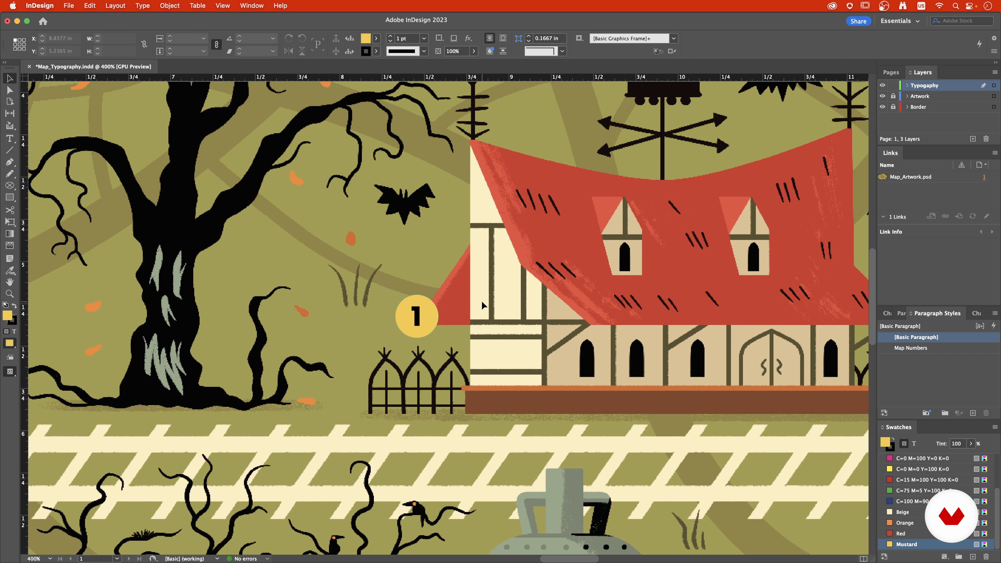Toggle visibility of the Artwork layer
1001x563 pixels.
tap(882, 96)
